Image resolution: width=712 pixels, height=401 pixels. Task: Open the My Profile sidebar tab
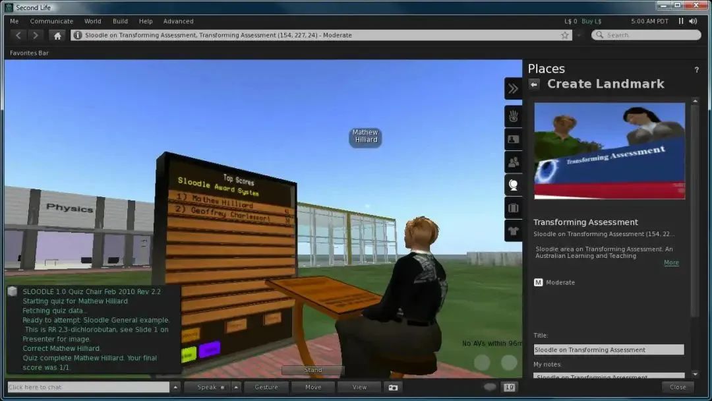point(514,140)
